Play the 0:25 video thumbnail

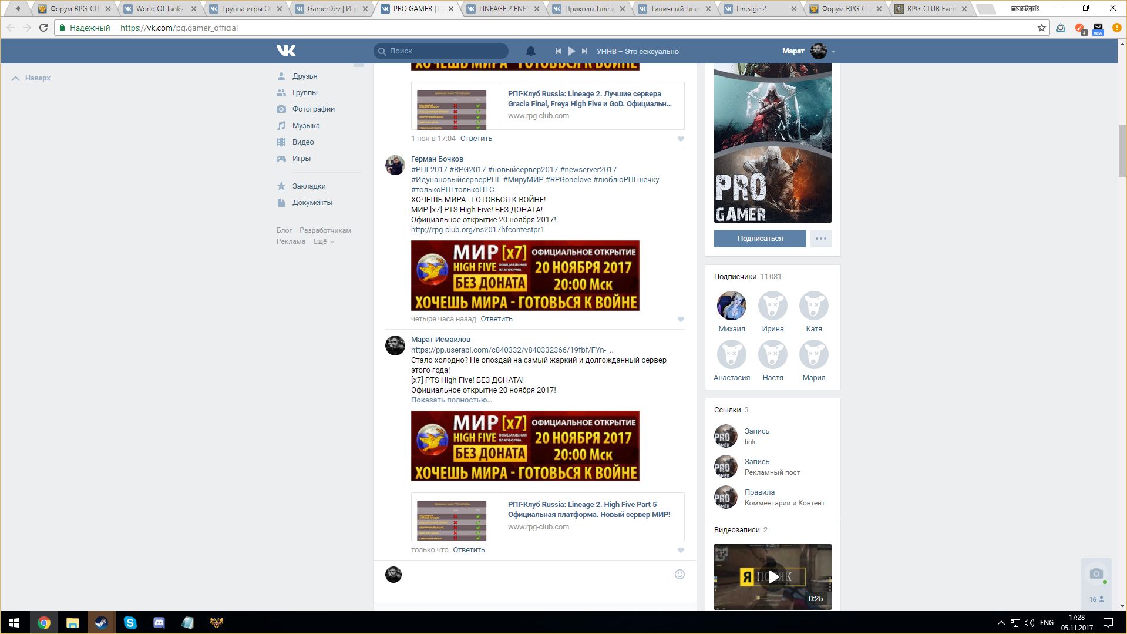click(773, 577)
